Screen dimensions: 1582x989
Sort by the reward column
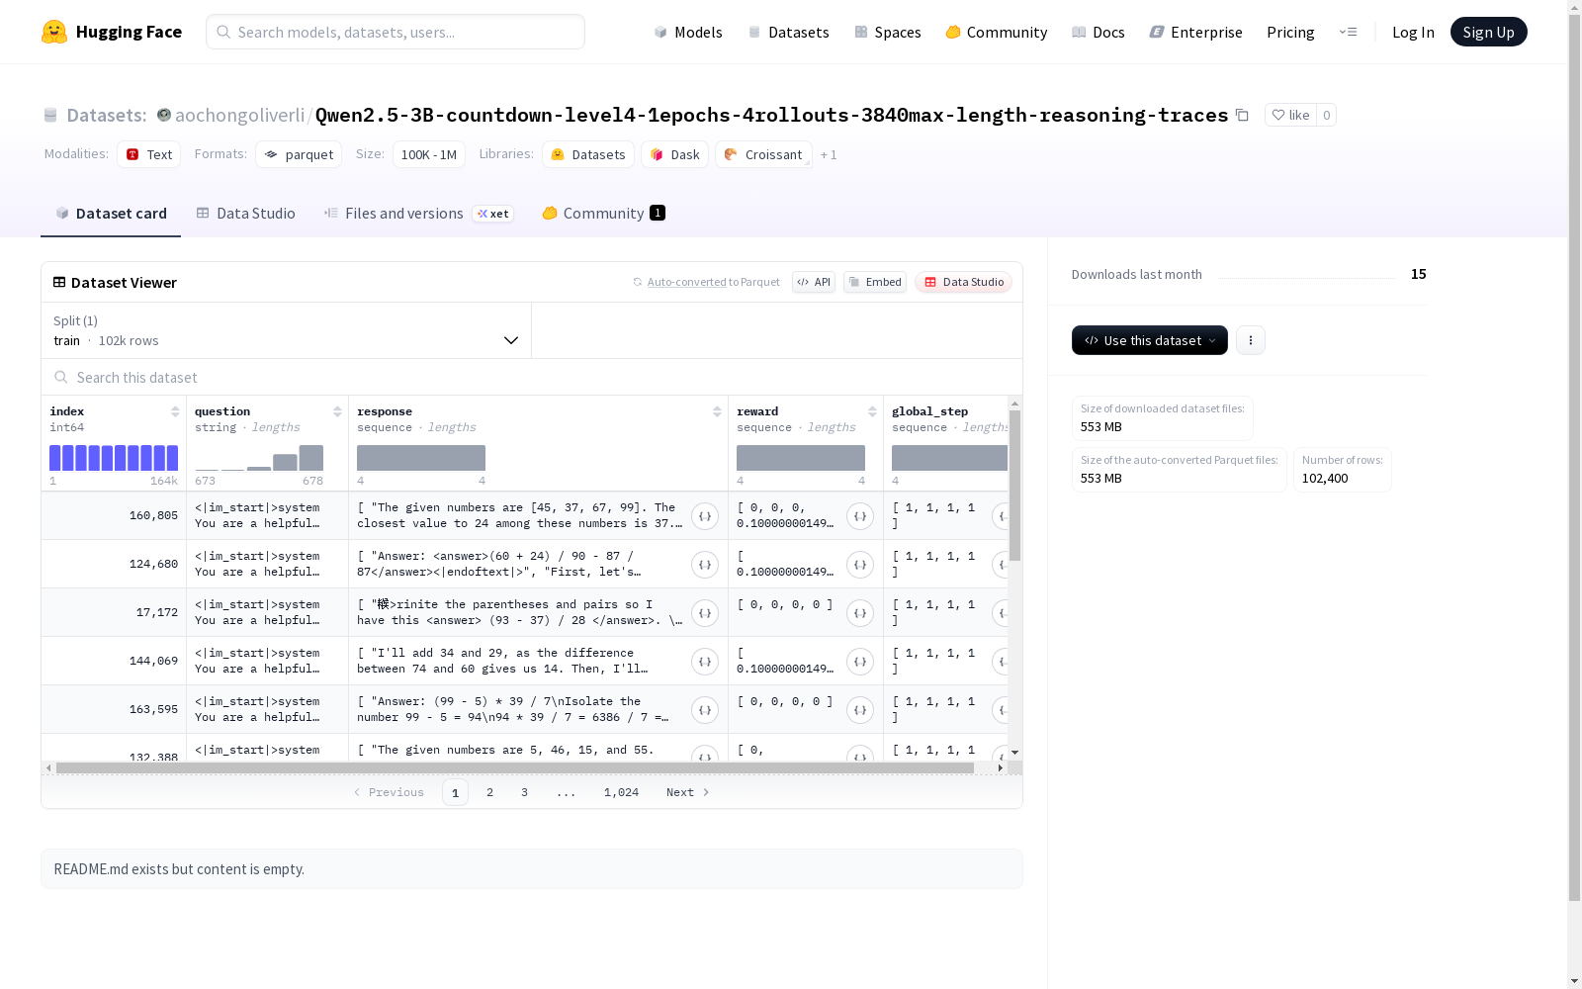click(872, 411)
